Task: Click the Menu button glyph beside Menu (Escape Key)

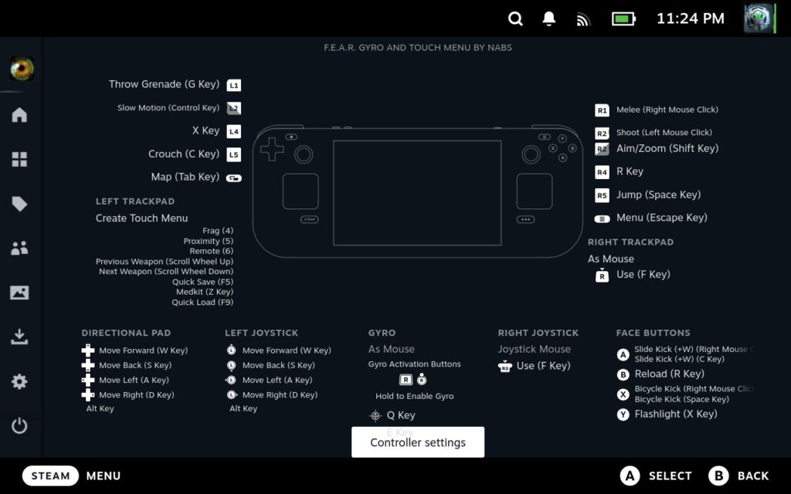Action: coord(602,218)
